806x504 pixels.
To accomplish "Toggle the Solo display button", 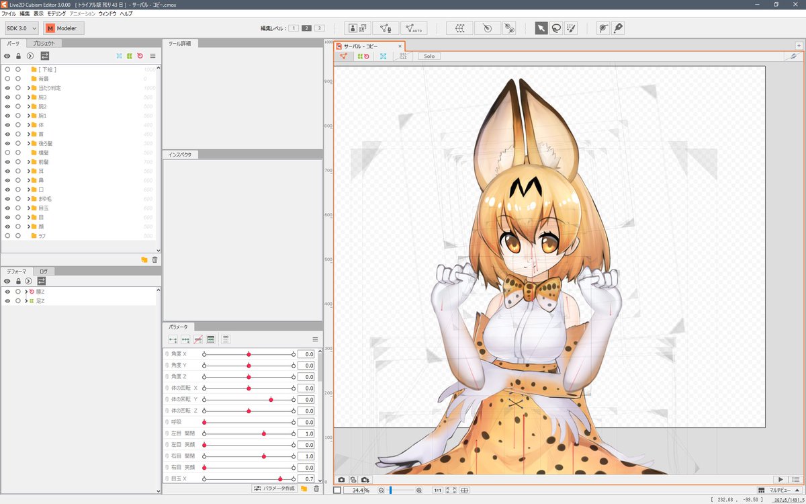I will (429, 56).
